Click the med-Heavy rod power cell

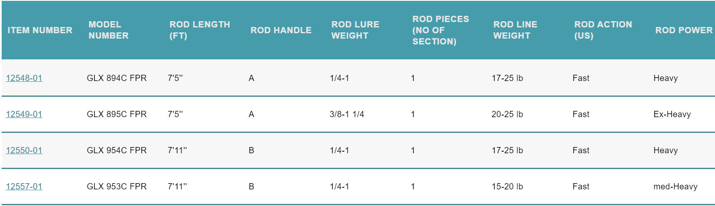[x=675, y=186]
